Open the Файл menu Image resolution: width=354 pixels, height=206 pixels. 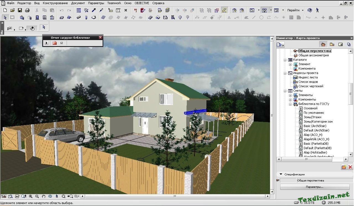click(x=11, y=3)
